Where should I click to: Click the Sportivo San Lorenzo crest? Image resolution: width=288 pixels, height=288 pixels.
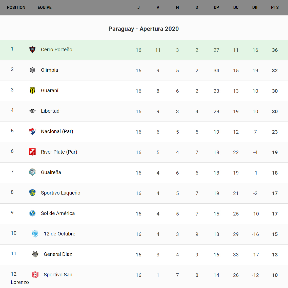[35, 275]
